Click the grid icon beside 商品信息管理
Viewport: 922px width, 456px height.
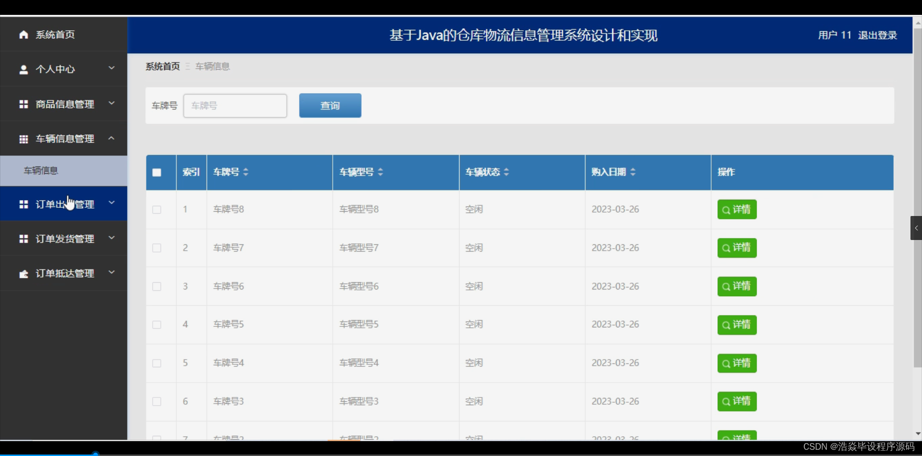coord(23,104)
